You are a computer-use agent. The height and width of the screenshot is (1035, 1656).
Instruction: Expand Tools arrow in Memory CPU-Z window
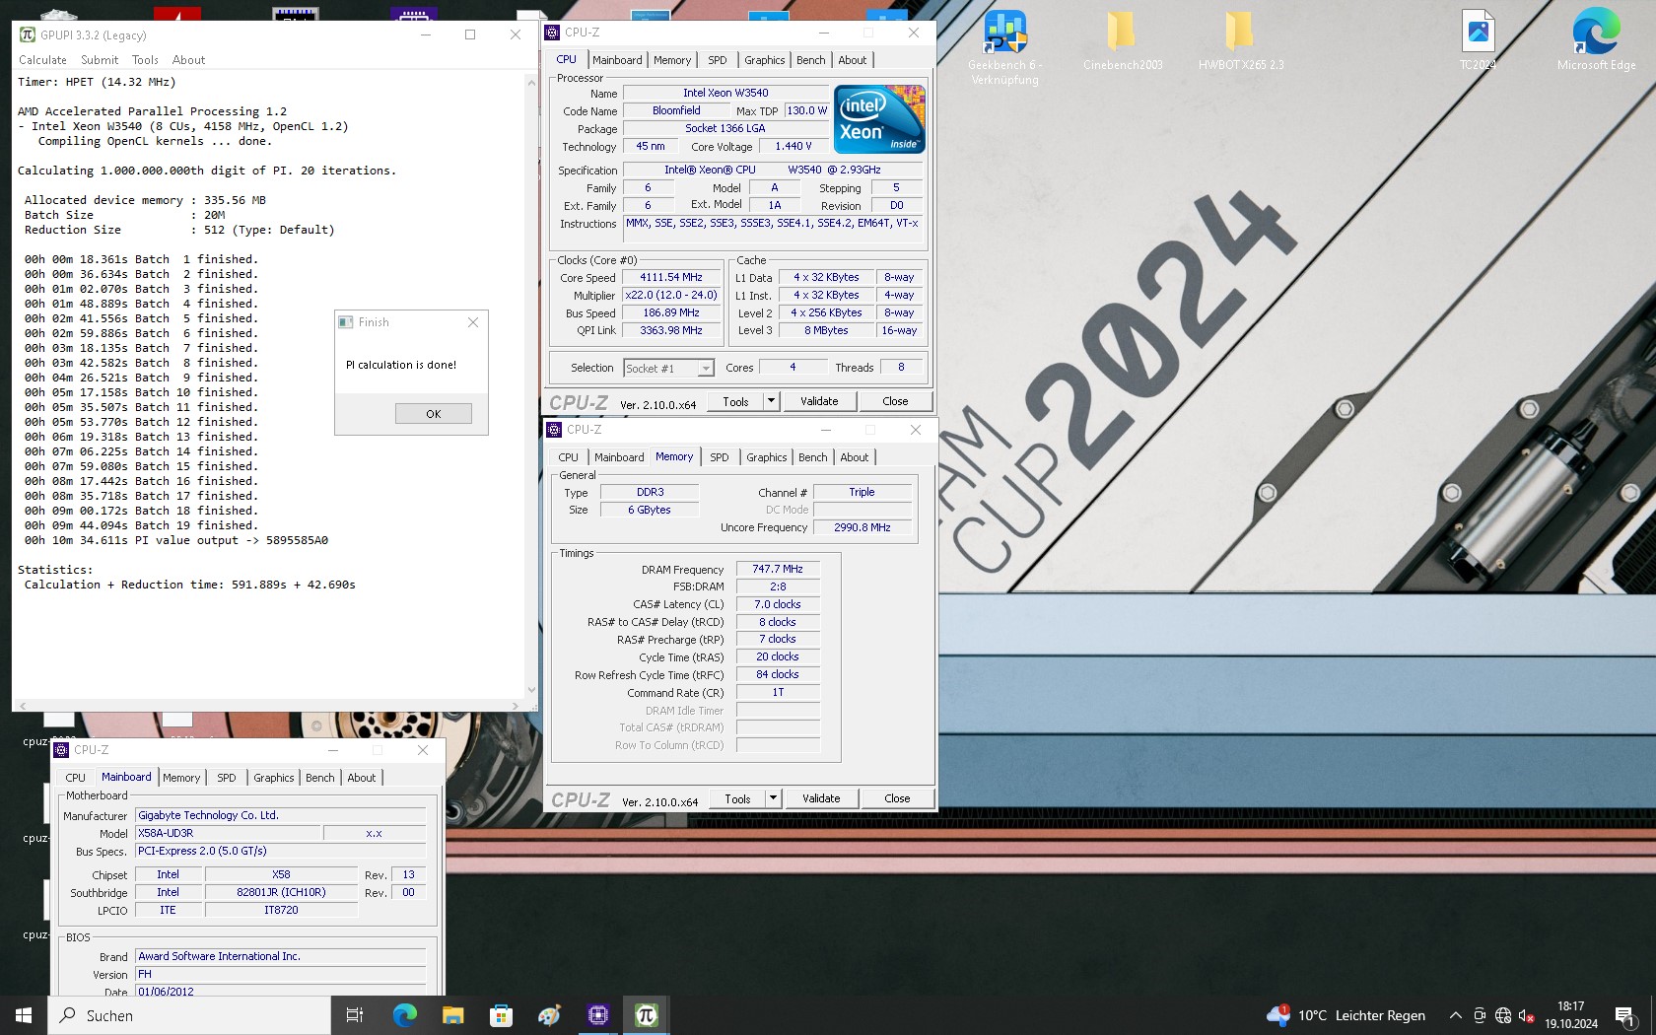[x=774, y=799]
